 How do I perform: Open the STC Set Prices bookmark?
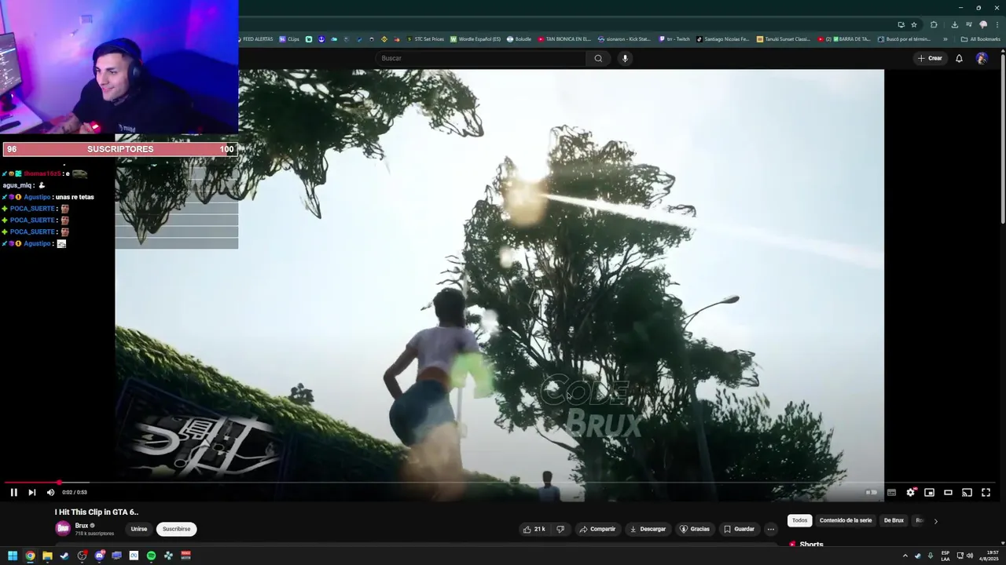click(425, 38)
